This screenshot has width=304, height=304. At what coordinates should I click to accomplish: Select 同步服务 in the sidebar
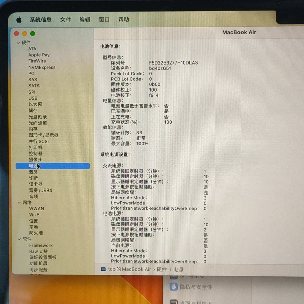pos(38,270)
